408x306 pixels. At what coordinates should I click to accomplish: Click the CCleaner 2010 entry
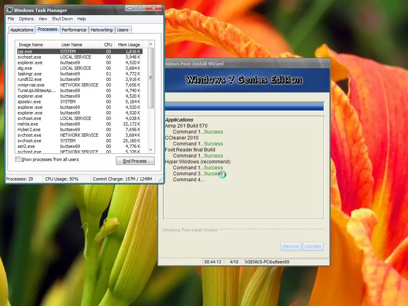182,137
